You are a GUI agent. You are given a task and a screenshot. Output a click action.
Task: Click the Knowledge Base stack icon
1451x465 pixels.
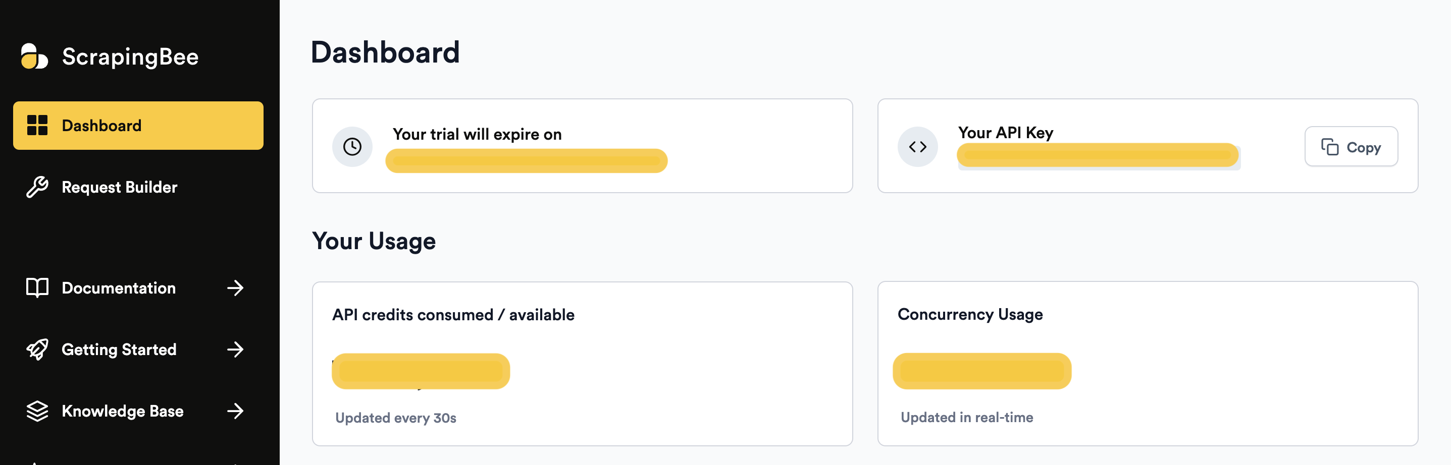(x=37, y=411)
